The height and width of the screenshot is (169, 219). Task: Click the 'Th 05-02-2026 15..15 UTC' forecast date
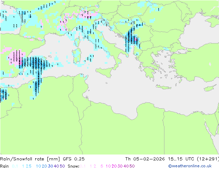coord(160,159)
